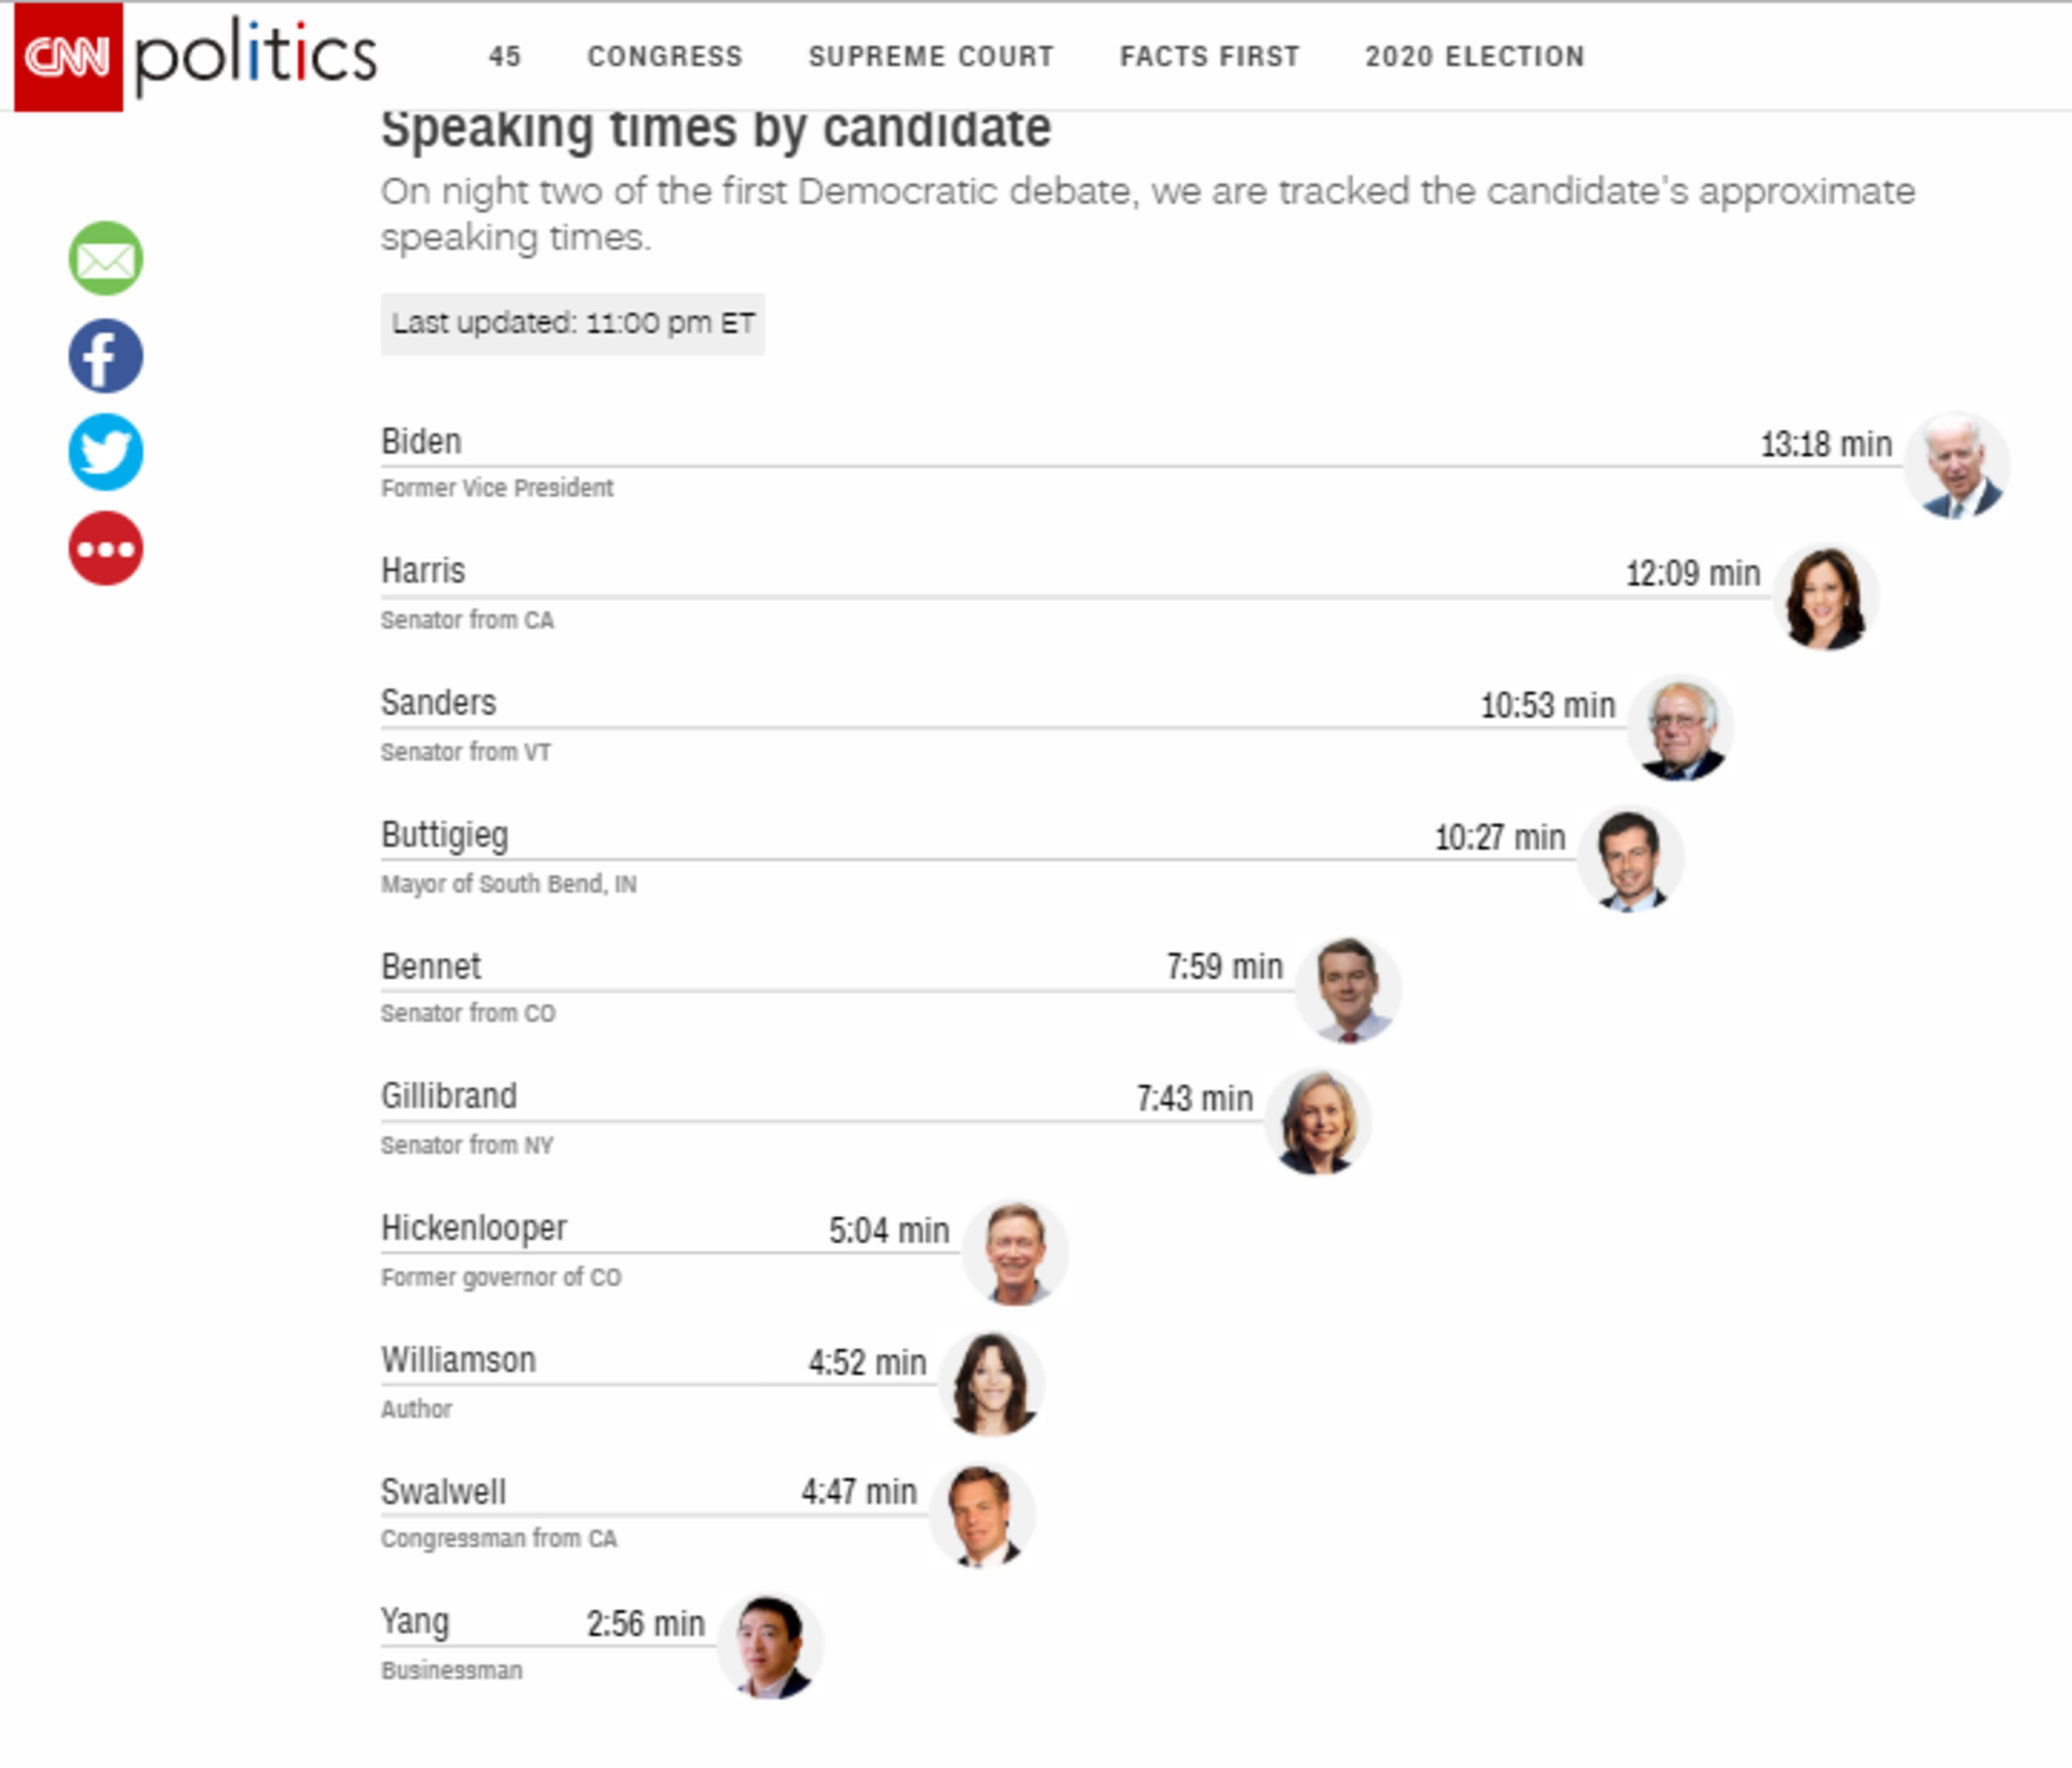Click Yang's portrait photo

pyautogui.click(x=770, y=1646)
